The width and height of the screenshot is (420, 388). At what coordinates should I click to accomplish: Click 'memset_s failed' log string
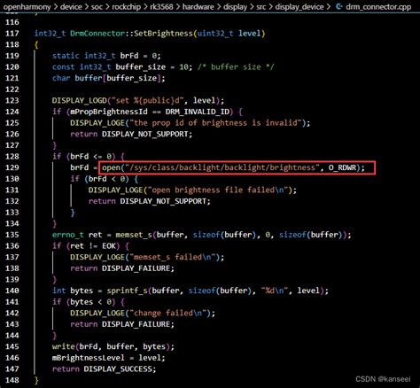172,257
